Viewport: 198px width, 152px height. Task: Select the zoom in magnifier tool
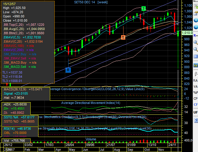click(196, 42)
